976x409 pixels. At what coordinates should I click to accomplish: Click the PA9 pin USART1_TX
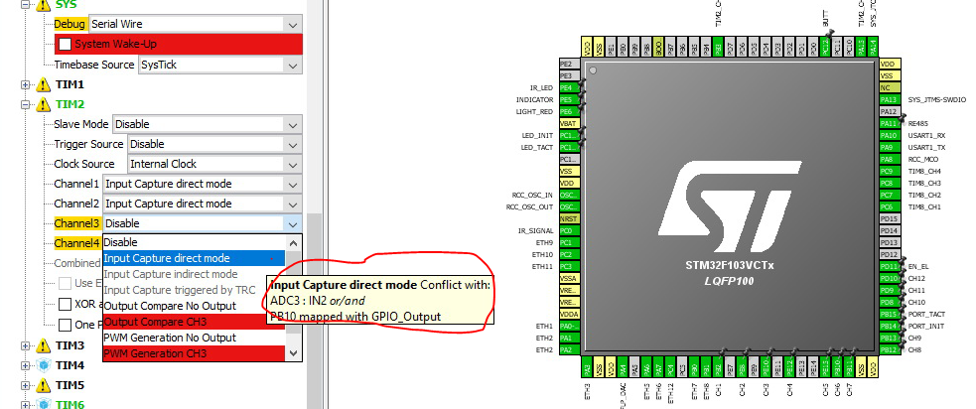889,147
